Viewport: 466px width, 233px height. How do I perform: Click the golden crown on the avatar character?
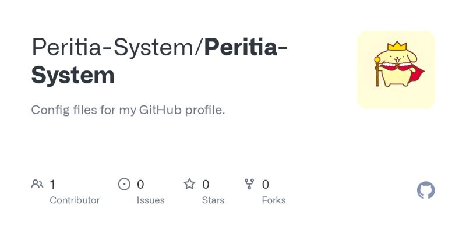(397, 46)
